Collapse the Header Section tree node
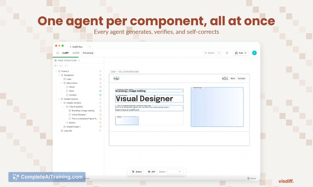 click(x=59, y=99)
